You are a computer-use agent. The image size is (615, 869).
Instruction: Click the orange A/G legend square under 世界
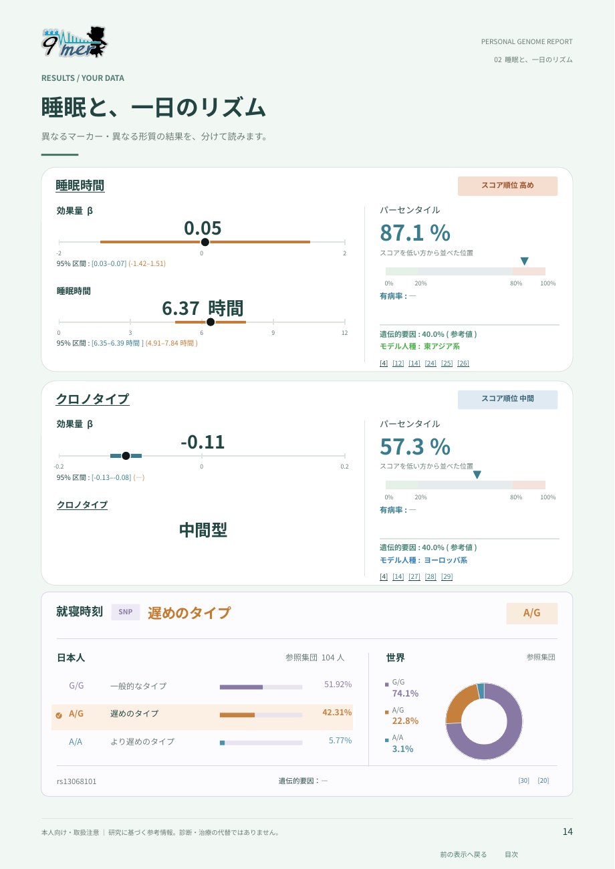387,713
